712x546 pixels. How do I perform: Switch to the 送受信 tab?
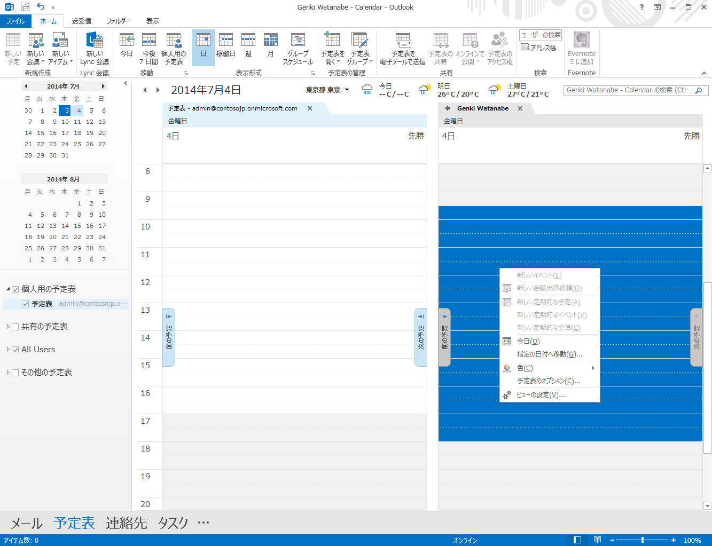pos(81,21)
